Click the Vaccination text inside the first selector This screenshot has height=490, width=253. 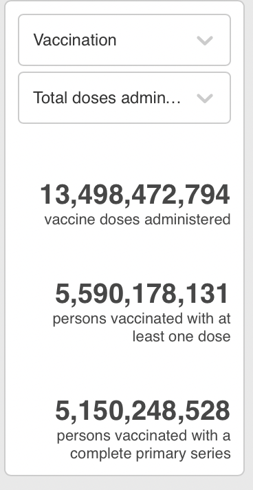75,40
